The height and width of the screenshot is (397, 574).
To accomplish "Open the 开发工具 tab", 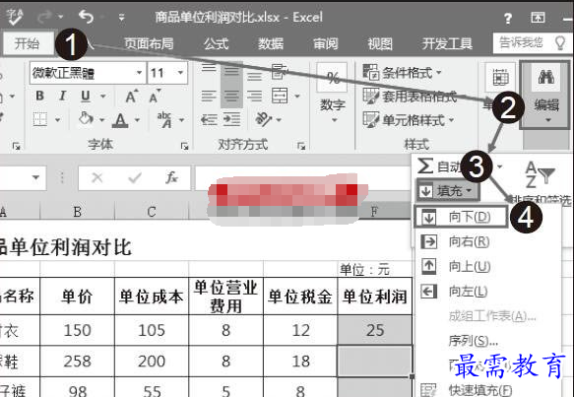I will (x=447, y=44).
